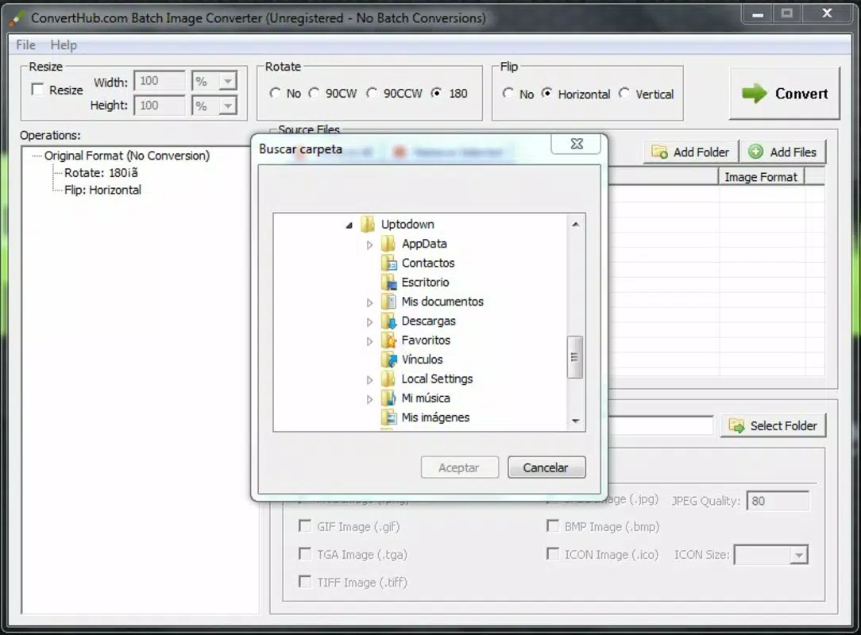Screen dimensions: 861x635
Task: Click the Mis imágenes folder icon
Action: pyautogui.click(x=388, y=417)
